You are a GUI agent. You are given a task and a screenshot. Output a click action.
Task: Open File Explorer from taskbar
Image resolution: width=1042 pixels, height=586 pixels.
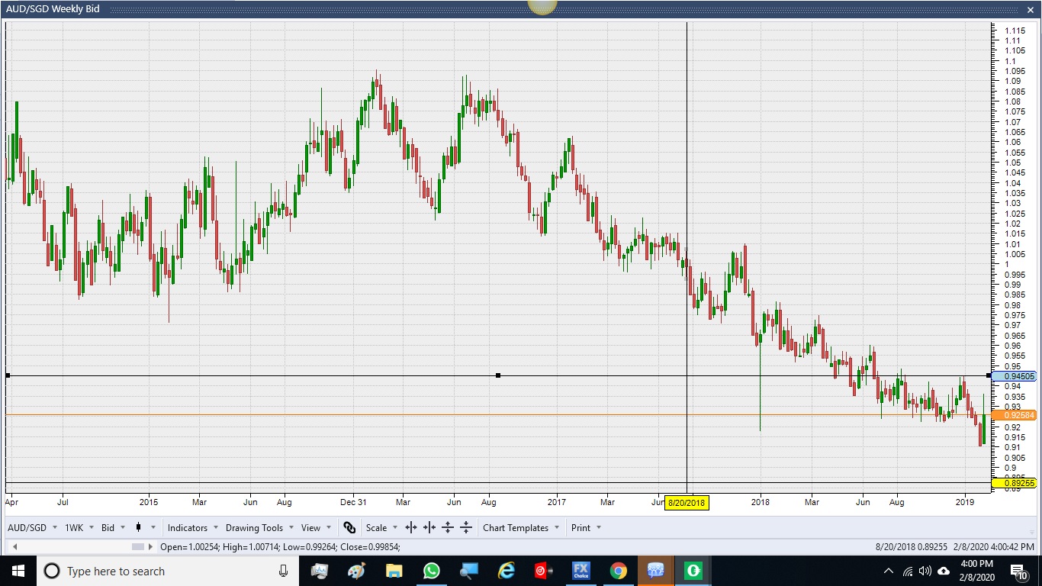(x=394, y=571)
